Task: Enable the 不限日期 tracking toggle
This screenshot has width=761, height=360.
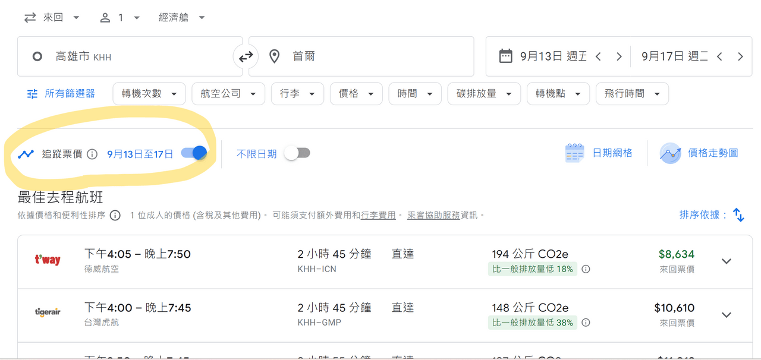Action: click(x=297, y=153)
